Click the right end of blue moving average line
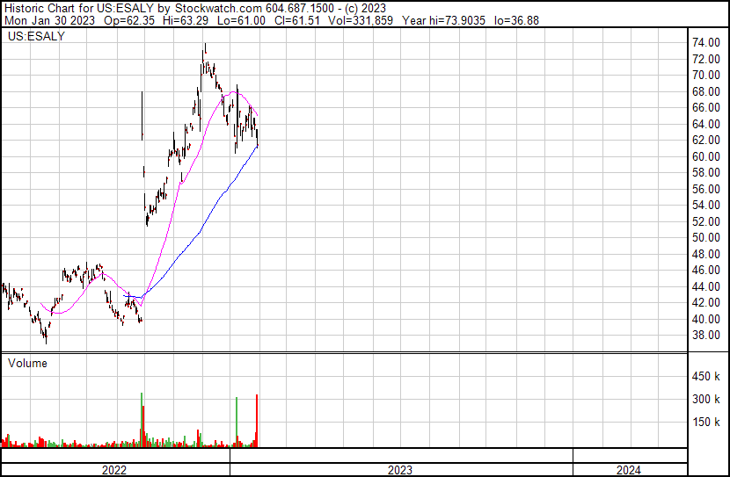The width and height of the screenshot is (730, 477). point(258,145)
